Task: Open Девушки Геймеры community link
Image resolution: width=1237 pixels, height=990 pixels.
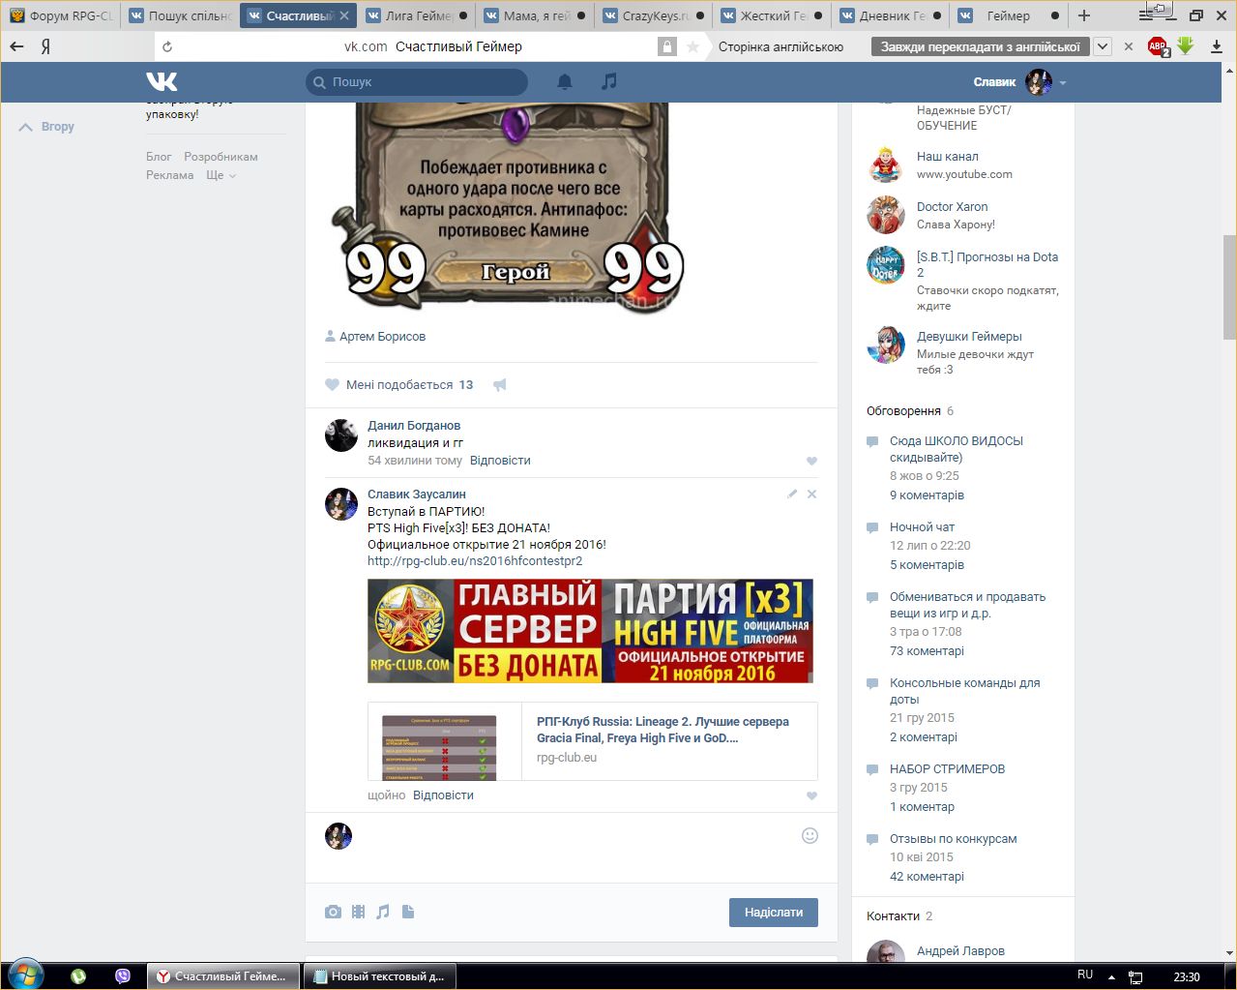Action: pyautogui.click(x=969, y=337)
